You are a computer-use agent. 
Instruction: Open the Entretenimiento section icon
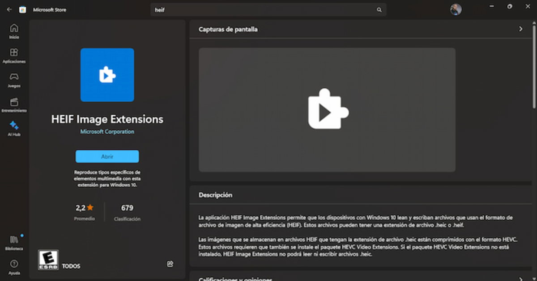pyautogui.click(x=14, y=101)
